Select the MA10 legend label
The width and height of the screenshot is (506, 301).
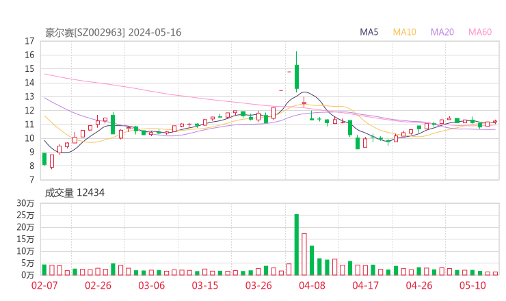[404, 32]
